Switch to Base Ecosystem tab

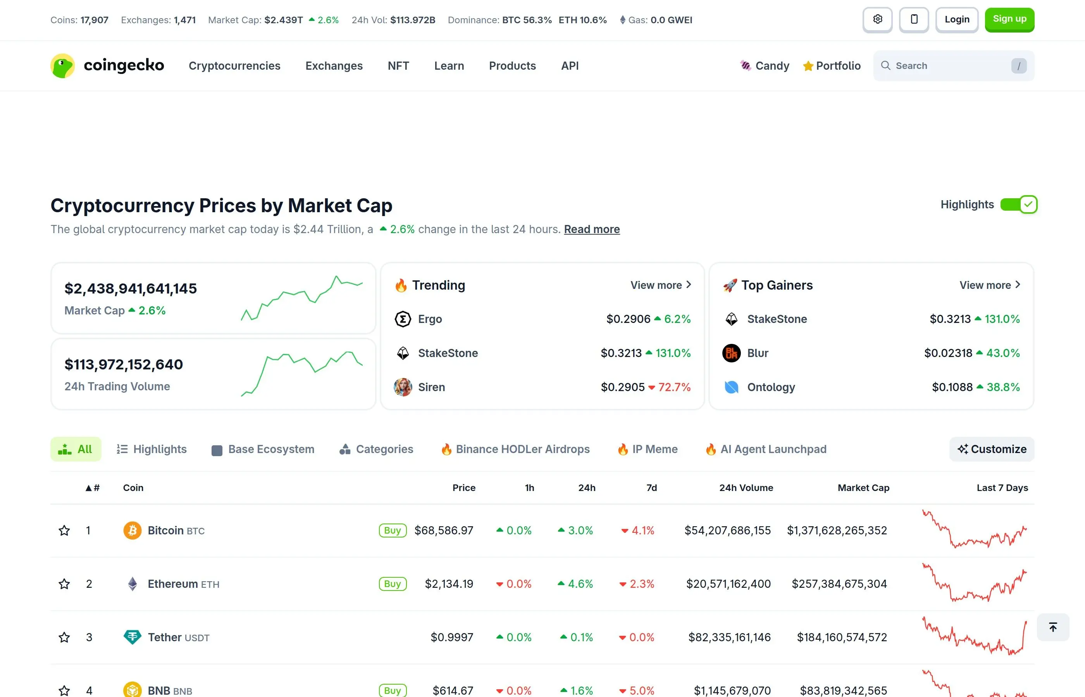263,449
